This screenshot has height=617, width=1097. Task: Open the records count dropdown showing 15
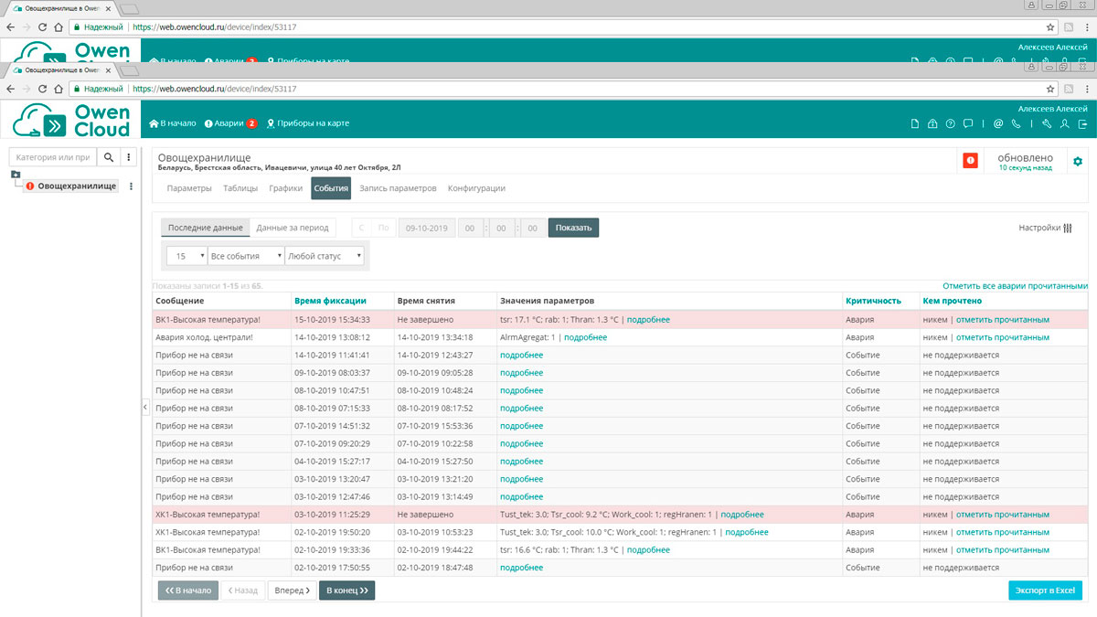tap(186, 257)
